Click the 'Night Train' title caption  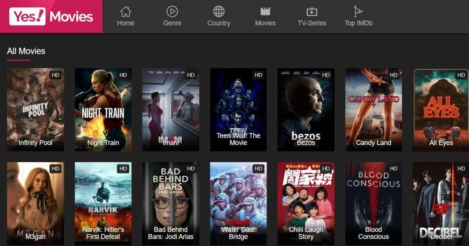click(103, 143)
